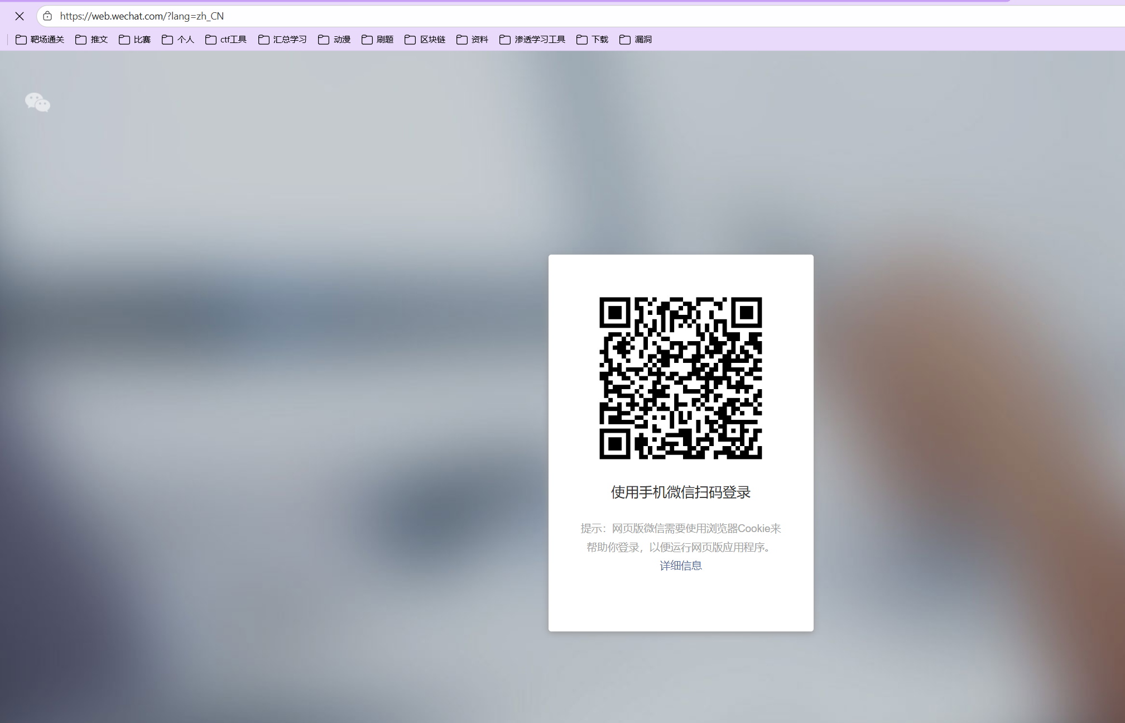Open the 渗透学习工具 bookmark folder
Screen dimensions: 1125x723
point(532,40)
